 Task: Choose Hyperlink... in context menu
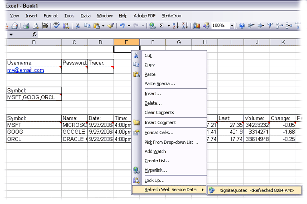coord(170,170)
